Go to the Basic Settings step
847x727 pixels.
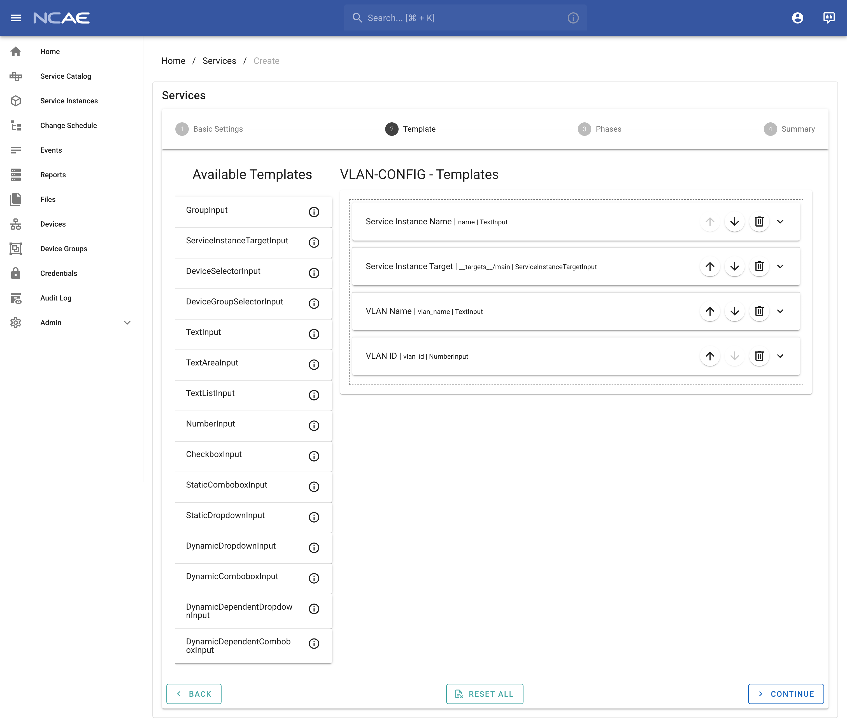[209, 129]
